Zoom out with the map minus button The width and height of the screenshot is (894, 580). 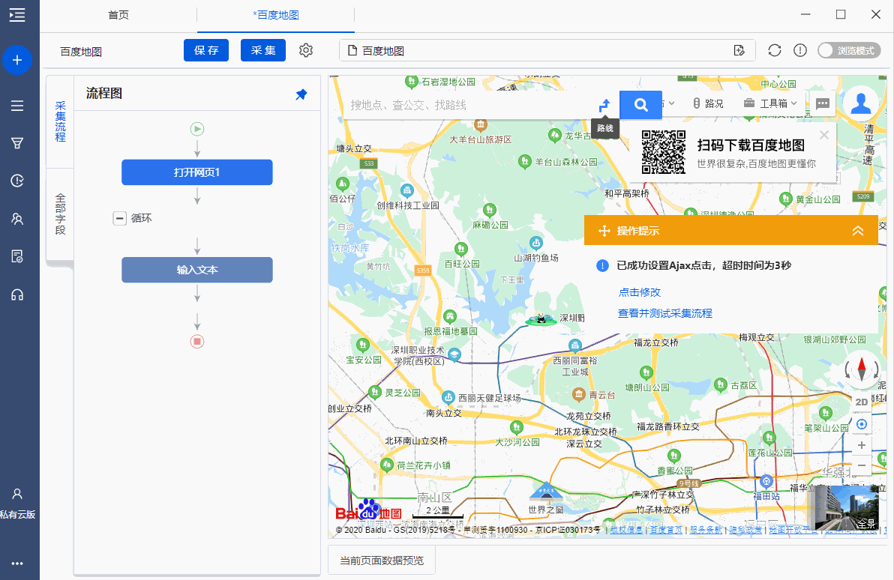862,465
